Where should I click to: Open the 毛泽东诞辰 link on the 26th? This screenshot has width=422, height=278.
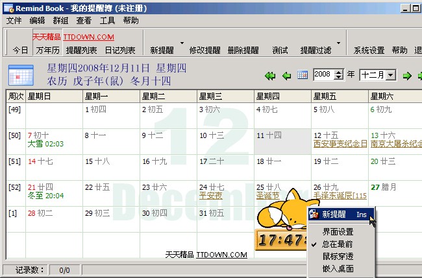[340, 196]
